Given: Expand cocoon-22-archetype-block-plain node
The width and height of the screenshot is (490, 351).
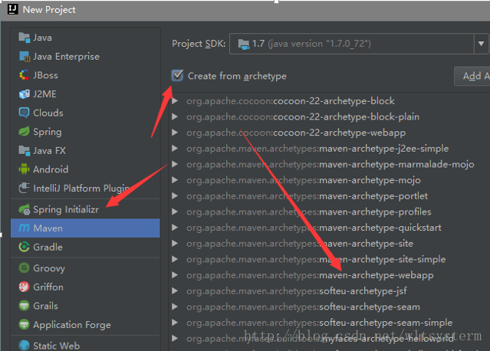Looking at the screenshot, I should pos(175,116).
